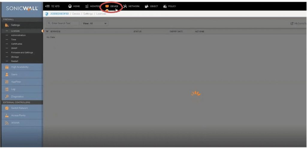Collapse sidebar using the menu toggle icon
This screenshot has width=307, height=148.
tap(47, 6)
